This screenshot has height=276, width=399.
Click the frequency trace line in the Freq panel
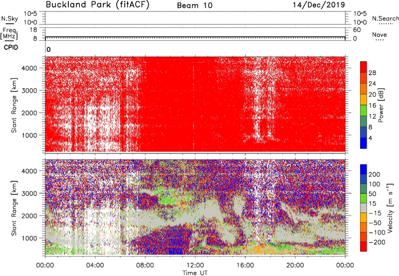pos(195,37)
